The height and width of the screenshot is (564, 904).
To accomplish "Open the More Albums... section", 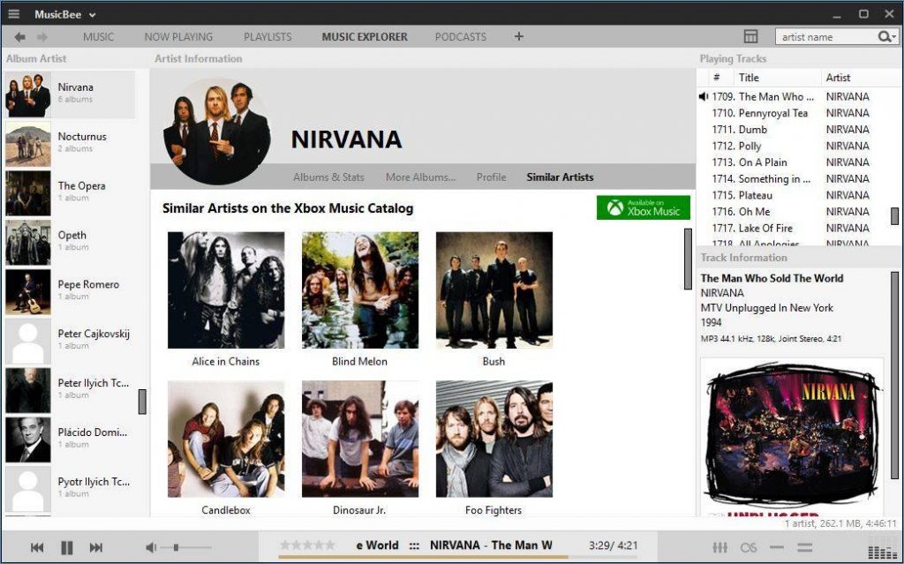I will coord(420,177).
